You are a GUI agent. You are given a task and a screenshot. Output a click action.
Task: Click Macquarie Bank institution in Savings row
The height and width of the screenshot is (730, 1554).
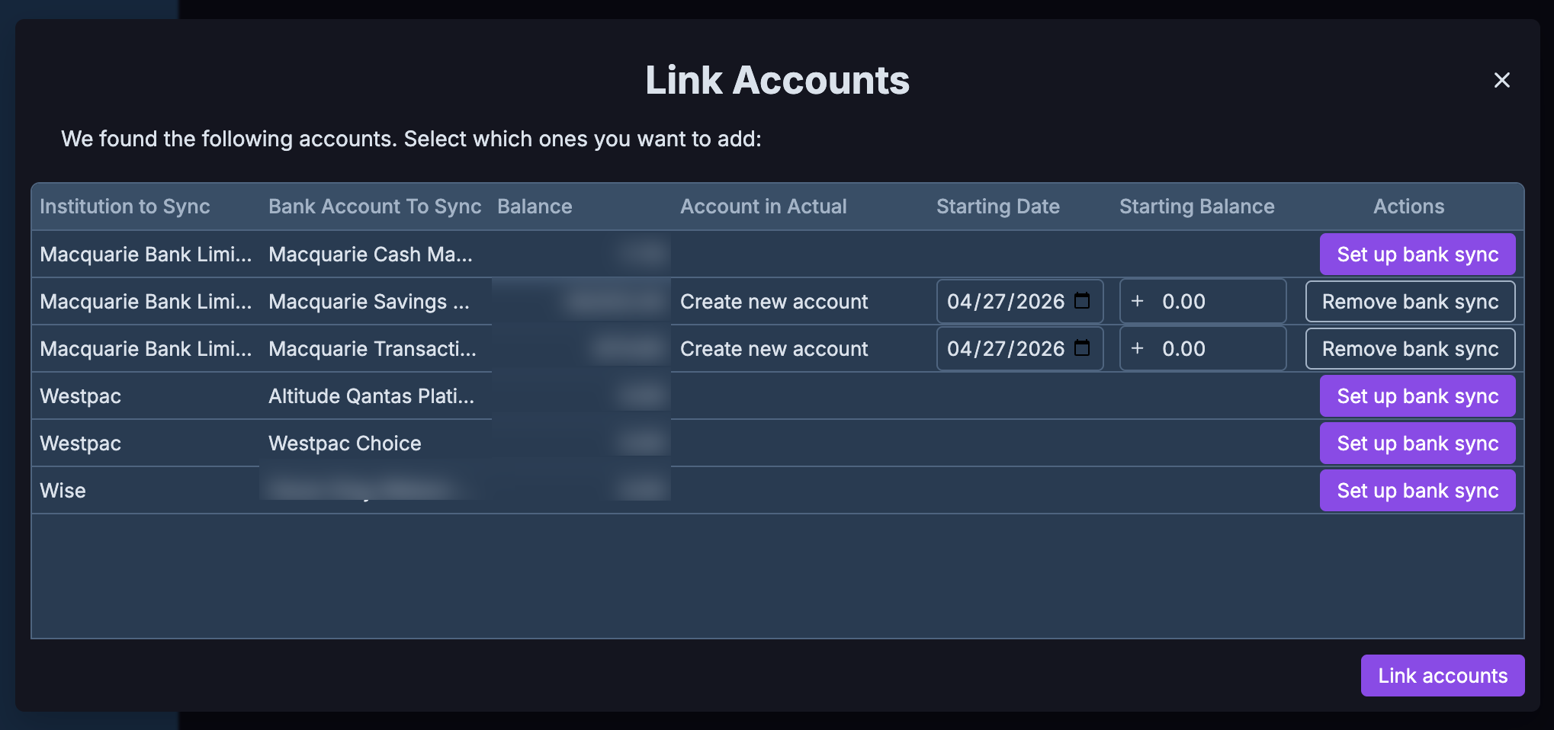point(146,302)
